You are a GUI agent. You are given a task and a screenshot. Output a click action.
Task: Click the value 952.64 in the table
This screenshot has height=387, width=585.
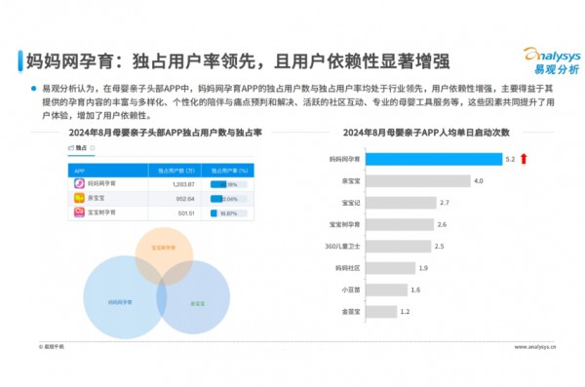click(185, 199)
